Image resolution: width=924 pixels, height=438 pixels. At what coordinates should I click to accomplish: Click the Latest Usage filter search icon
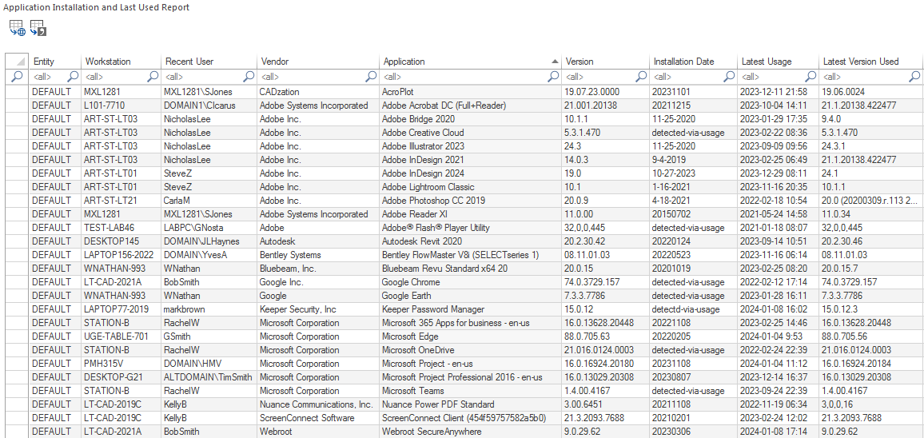point(810,77)
